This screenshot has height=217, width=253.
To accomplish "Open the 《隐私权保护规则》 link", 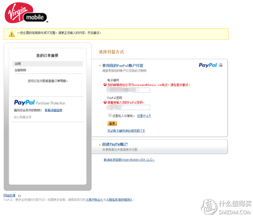I will 120,200.
